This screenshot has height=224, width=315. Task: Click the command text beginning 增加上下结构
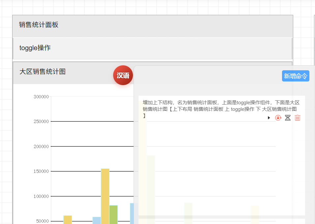(221, 109)
